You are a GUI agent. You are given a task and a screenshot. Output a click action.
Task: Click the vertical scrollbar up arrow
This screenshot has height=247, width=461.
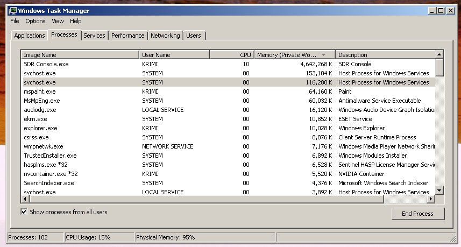439,54
